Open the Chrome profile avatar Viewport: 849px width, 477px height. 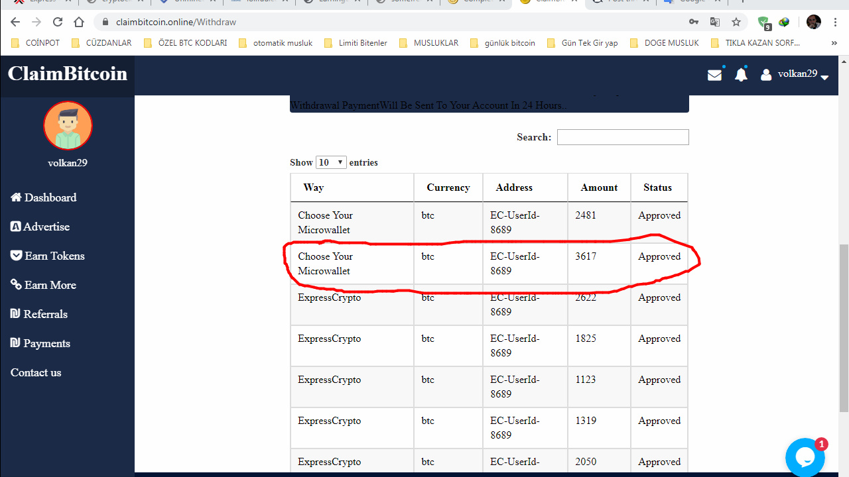pos(814,22)
